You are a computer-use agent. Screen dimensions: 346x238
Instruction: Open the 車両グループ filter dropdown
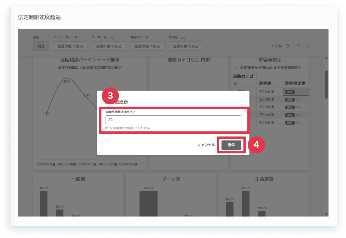(147, 46)
